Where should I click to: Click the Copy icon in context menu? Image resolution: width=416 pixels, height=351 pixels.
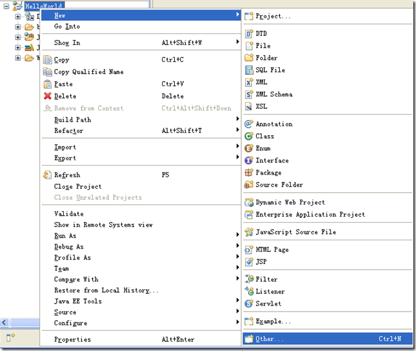(x=47, y=60)
